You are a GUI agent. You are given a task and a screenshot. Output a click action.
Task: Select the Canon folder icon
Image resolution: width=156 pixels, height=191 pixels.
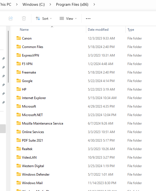click(x=19, y=38)
